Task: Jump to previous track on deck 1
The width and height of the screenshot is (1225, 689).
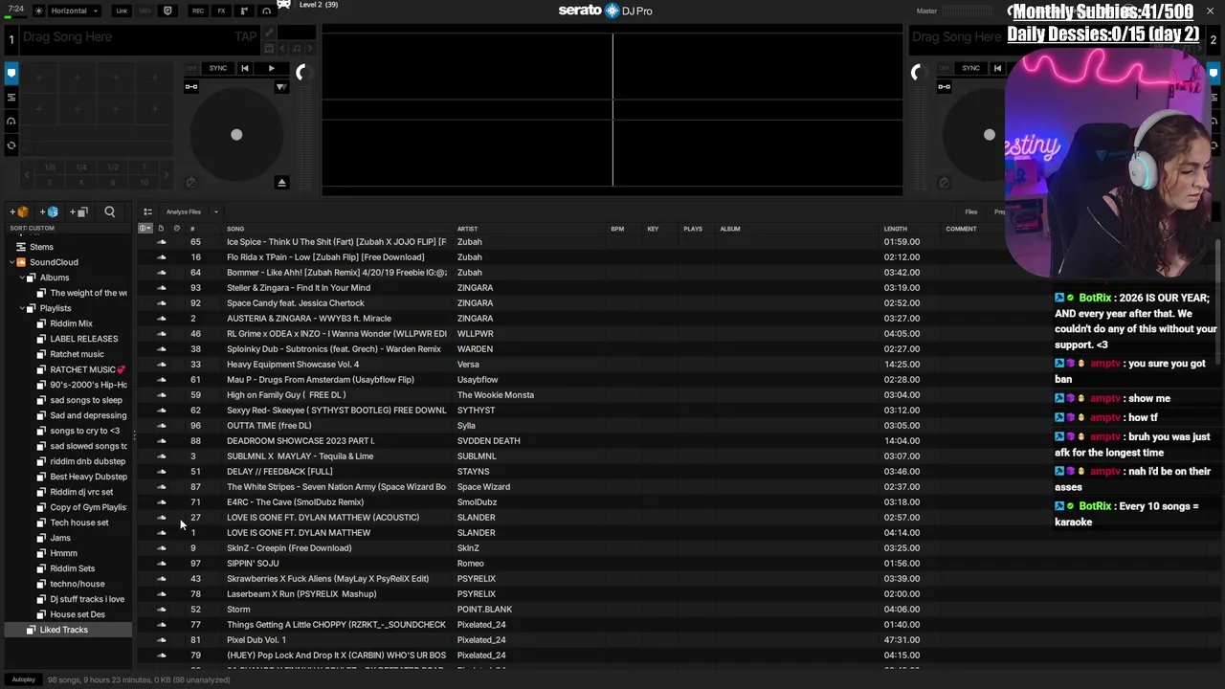Action: (x=245, y=68)
